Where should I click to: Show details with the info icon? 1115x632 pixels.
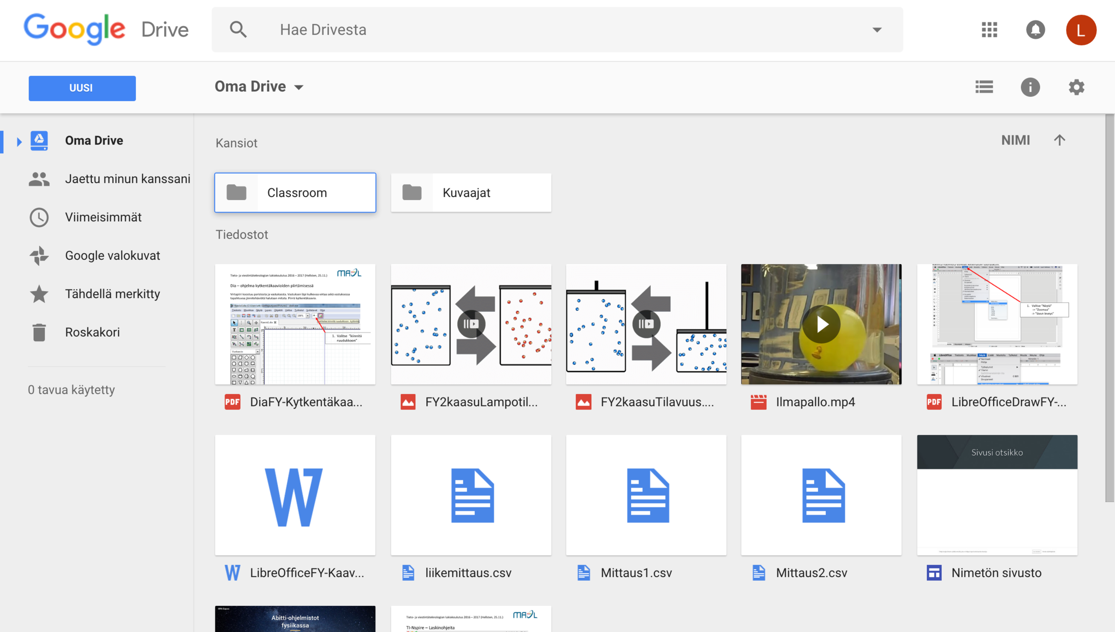tap(1030, 87)
